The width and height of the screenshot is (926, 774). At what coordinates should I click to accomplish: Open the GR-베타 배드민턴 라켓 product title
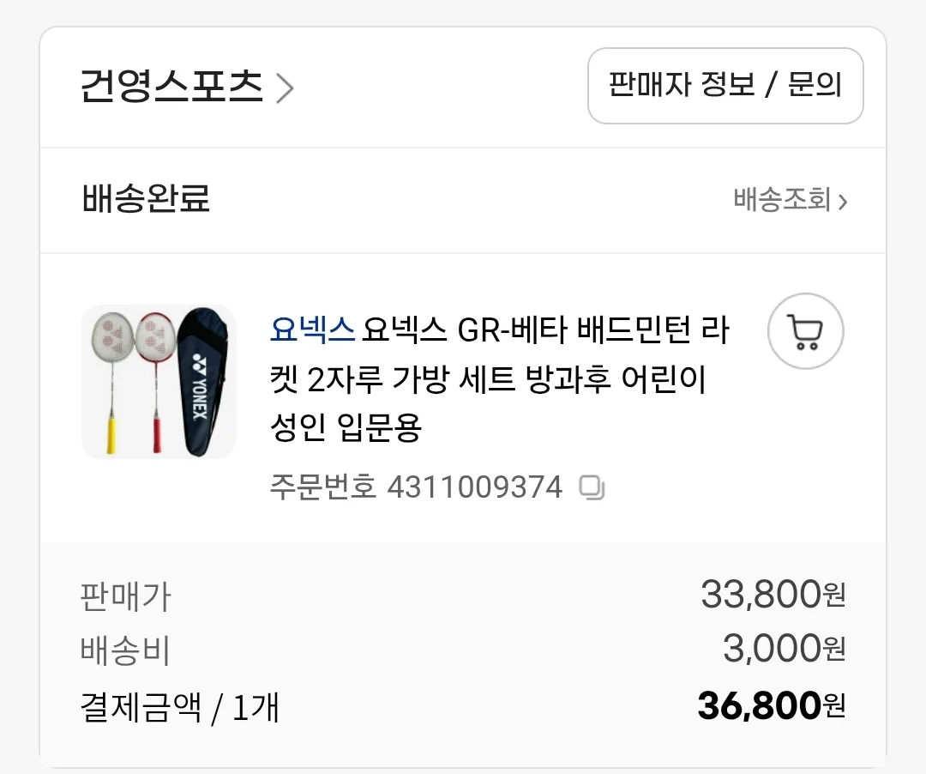coord(497,378)
